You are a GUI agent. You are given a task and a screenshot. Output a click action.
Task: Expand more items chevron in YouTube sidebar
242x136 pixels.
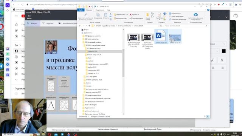click(16, 80)
